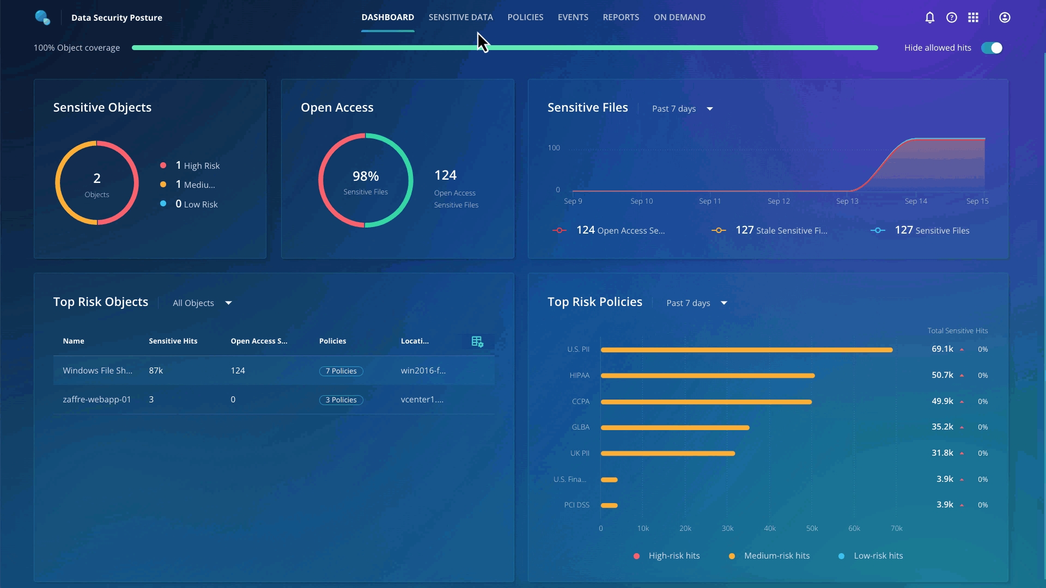Open the Policies tab
1046x588 pixels.
(x=525, y=17)
